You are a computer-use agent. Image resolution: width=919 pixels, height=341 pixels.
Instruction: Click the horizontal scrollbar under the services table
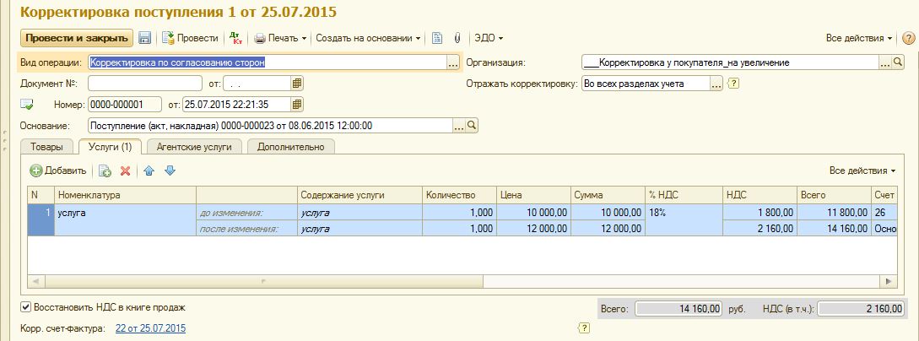pos(456,281)
